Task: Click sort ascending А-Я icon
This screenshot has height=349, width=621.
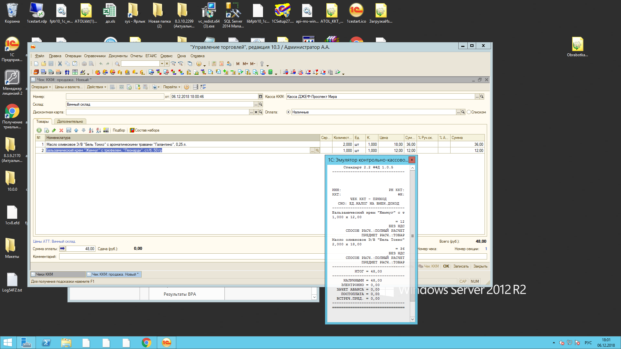Action: [x=91, y=130]
